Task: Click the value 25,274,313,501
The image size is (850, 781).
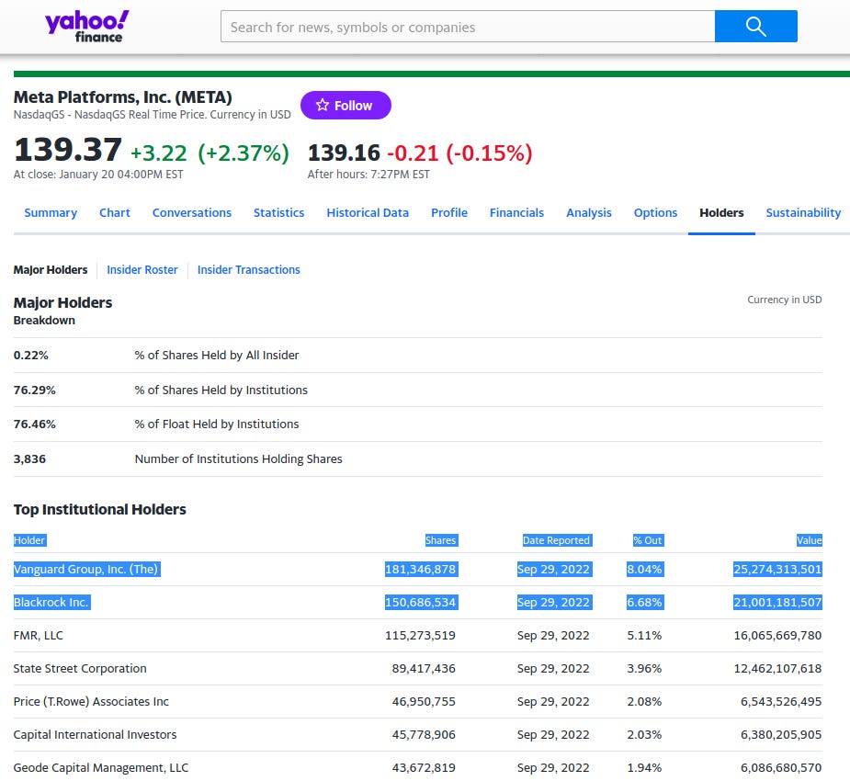Action: [778, 569]
